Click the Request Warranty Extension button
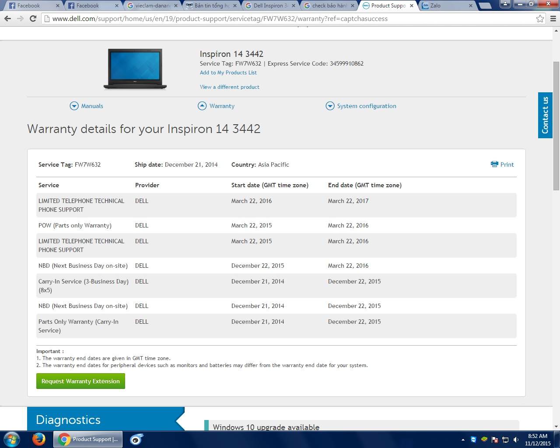Viewport: 560px width, 448px height. tap(80, 381)
